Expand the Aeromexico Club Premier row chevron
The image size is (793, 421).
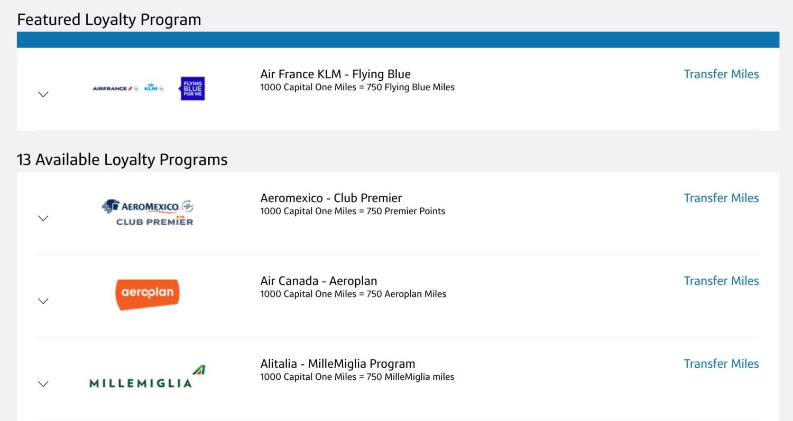click(43, 218)
